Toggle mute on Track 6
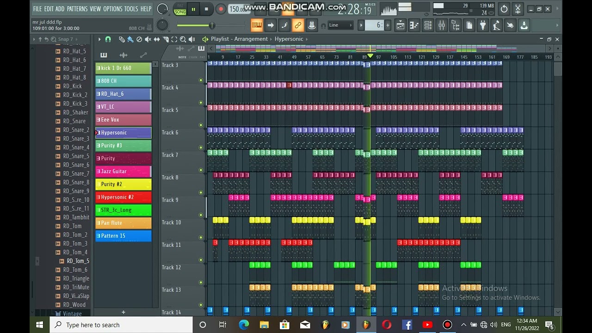Viewport: 592px width, 333px height. tap(201, 148)
